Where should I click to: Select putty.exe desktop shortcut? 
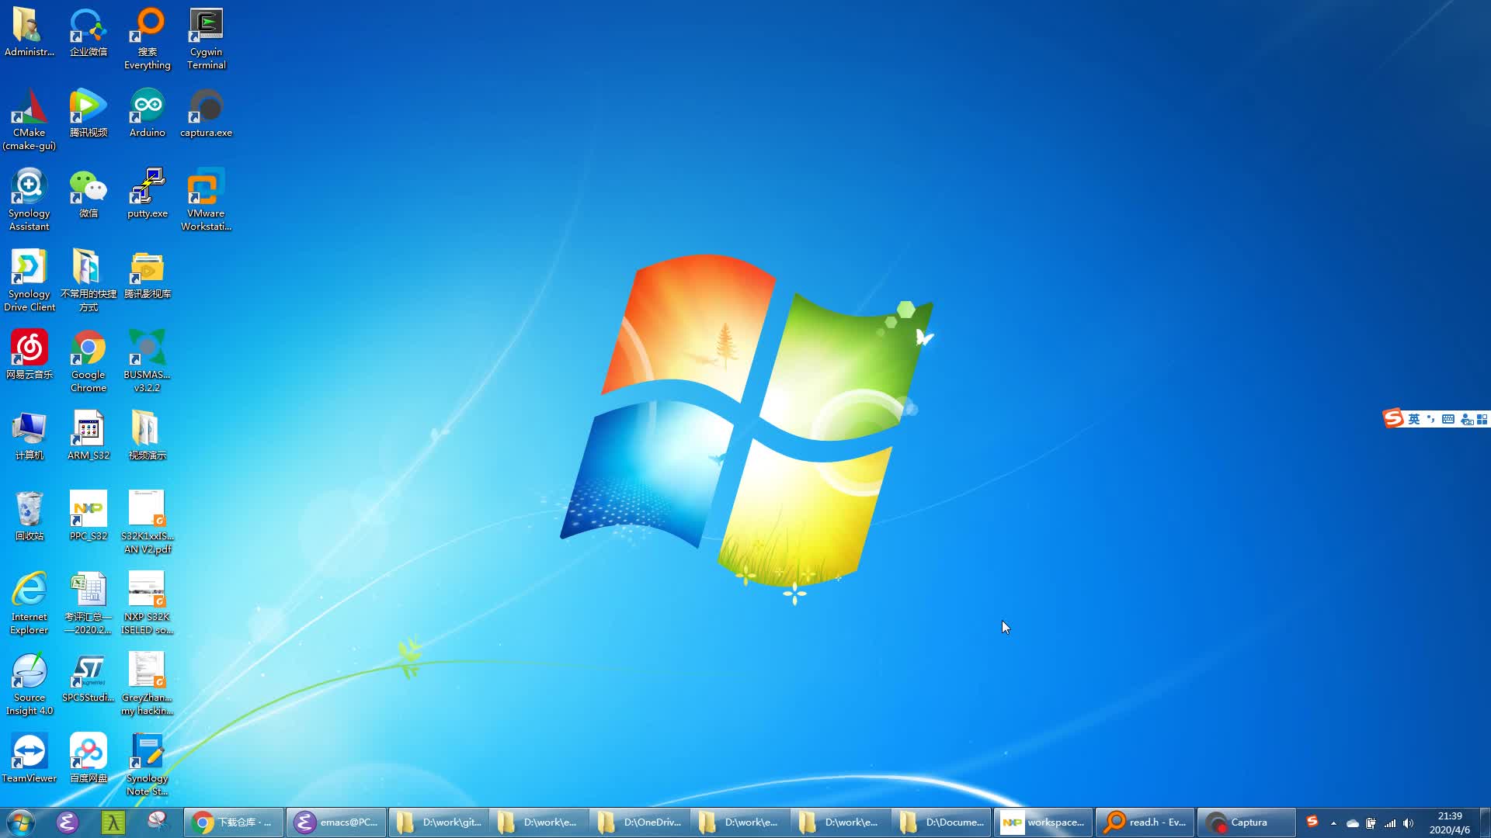coord(148,194)
